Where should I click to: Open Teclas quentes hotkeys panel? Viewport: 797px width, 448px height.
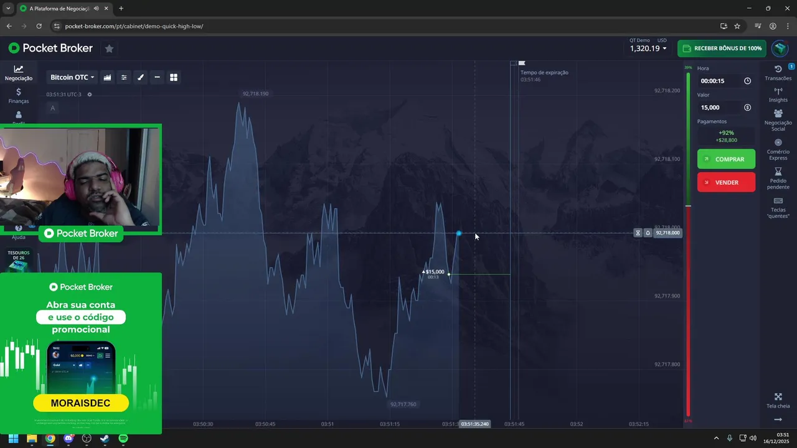pos(778,208)
